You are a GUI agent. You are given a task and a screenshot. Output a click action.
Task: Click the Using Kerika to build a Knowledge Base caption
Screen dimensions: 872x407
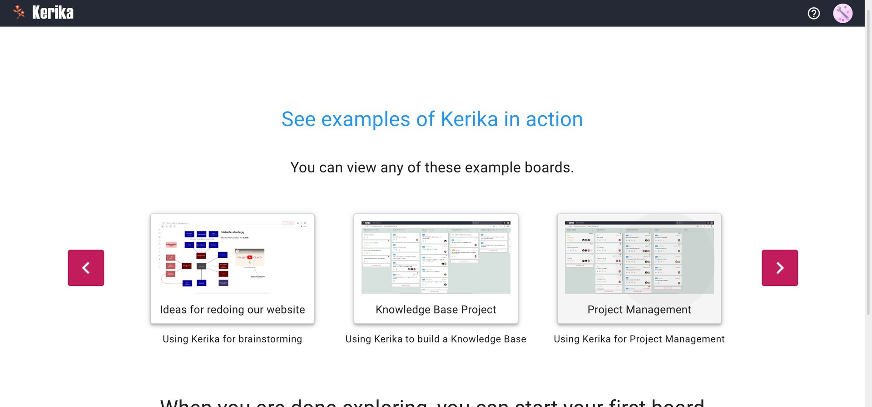436,339
